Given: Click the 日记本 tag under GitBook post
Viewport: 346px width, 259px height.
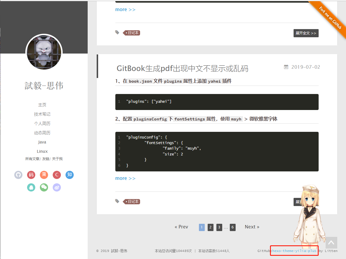Looking at the screenshot, I should pyautogui.click(x=132, y=201).
